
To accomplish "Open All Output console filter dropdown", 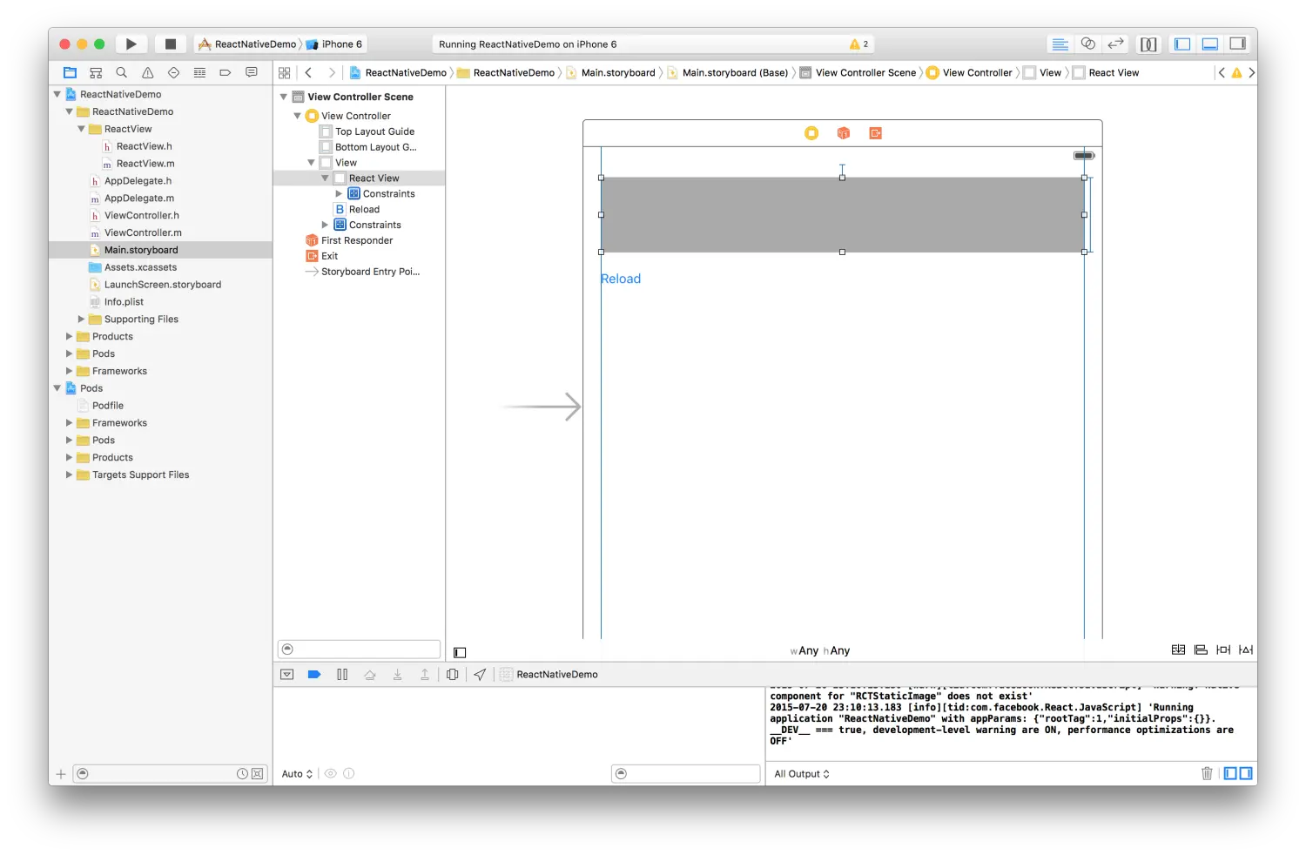I will click(x=802, y=774).
